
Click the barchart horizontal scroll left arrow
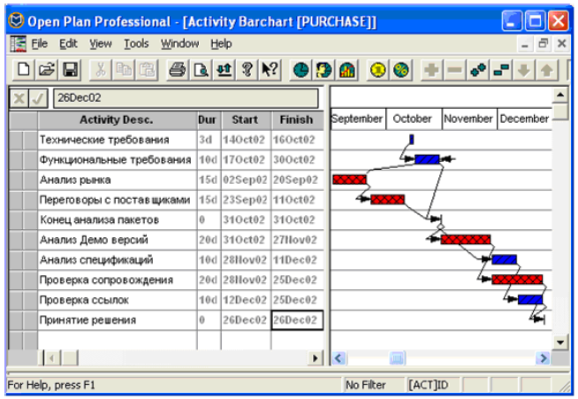click(x=339, y=358)
